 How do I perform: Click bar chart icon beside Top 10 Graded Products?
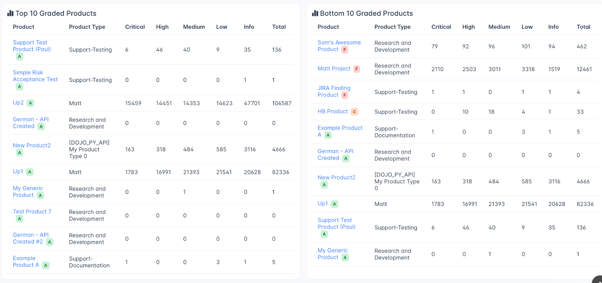coord(10,14)
